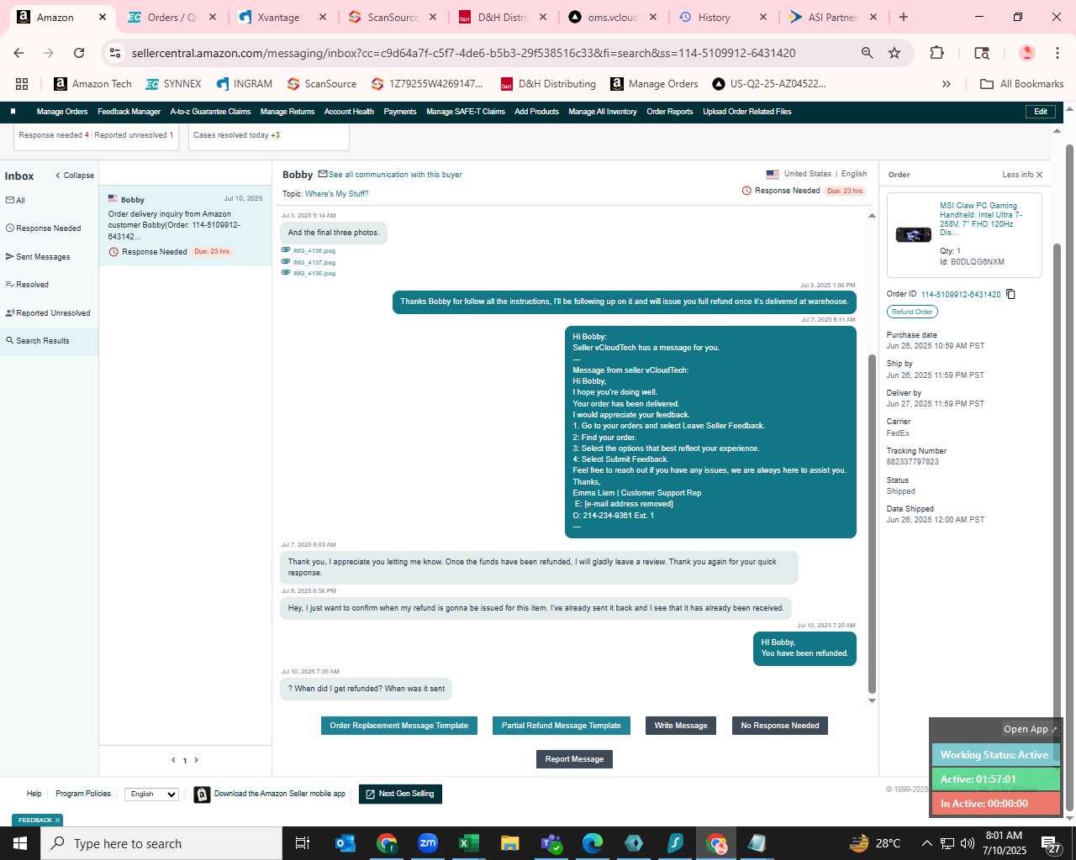The width and height of the screenshot is (1076, 860).
Task: Bookmark this page with the star icon
Action: click(894, 53)
